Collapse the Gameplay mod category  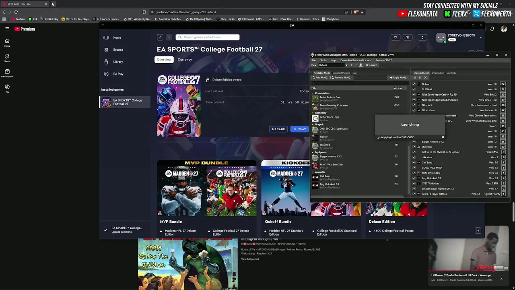pyautogui.click(x=313, y=113)
